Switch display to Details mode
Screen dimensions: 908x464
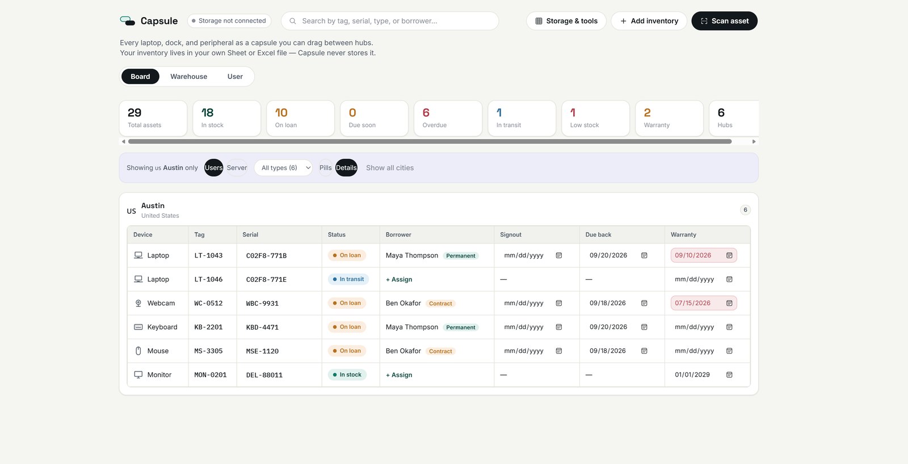coord(346,168)
